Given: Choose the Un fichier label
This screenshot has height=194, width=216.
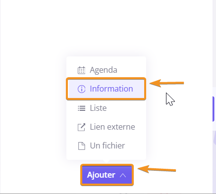Looking at the screenshot, I should pyautogui.click(x=107, y=145).
